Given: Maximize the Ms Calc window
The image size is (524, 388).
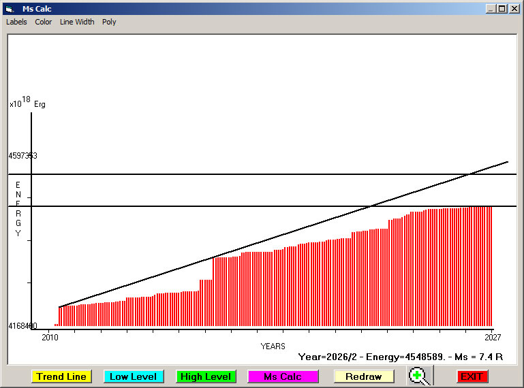Looking at the screenshot, I should [502, 9].
